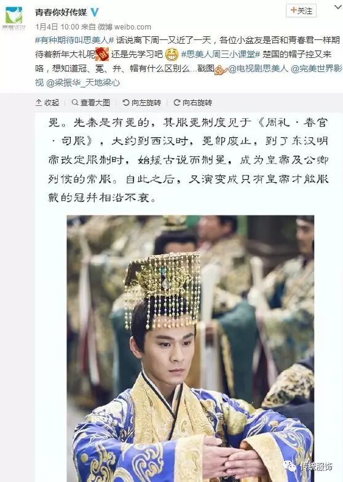
Task: Open hashtag #思美人周三小课堂#
Action: [x=221, y=54]
